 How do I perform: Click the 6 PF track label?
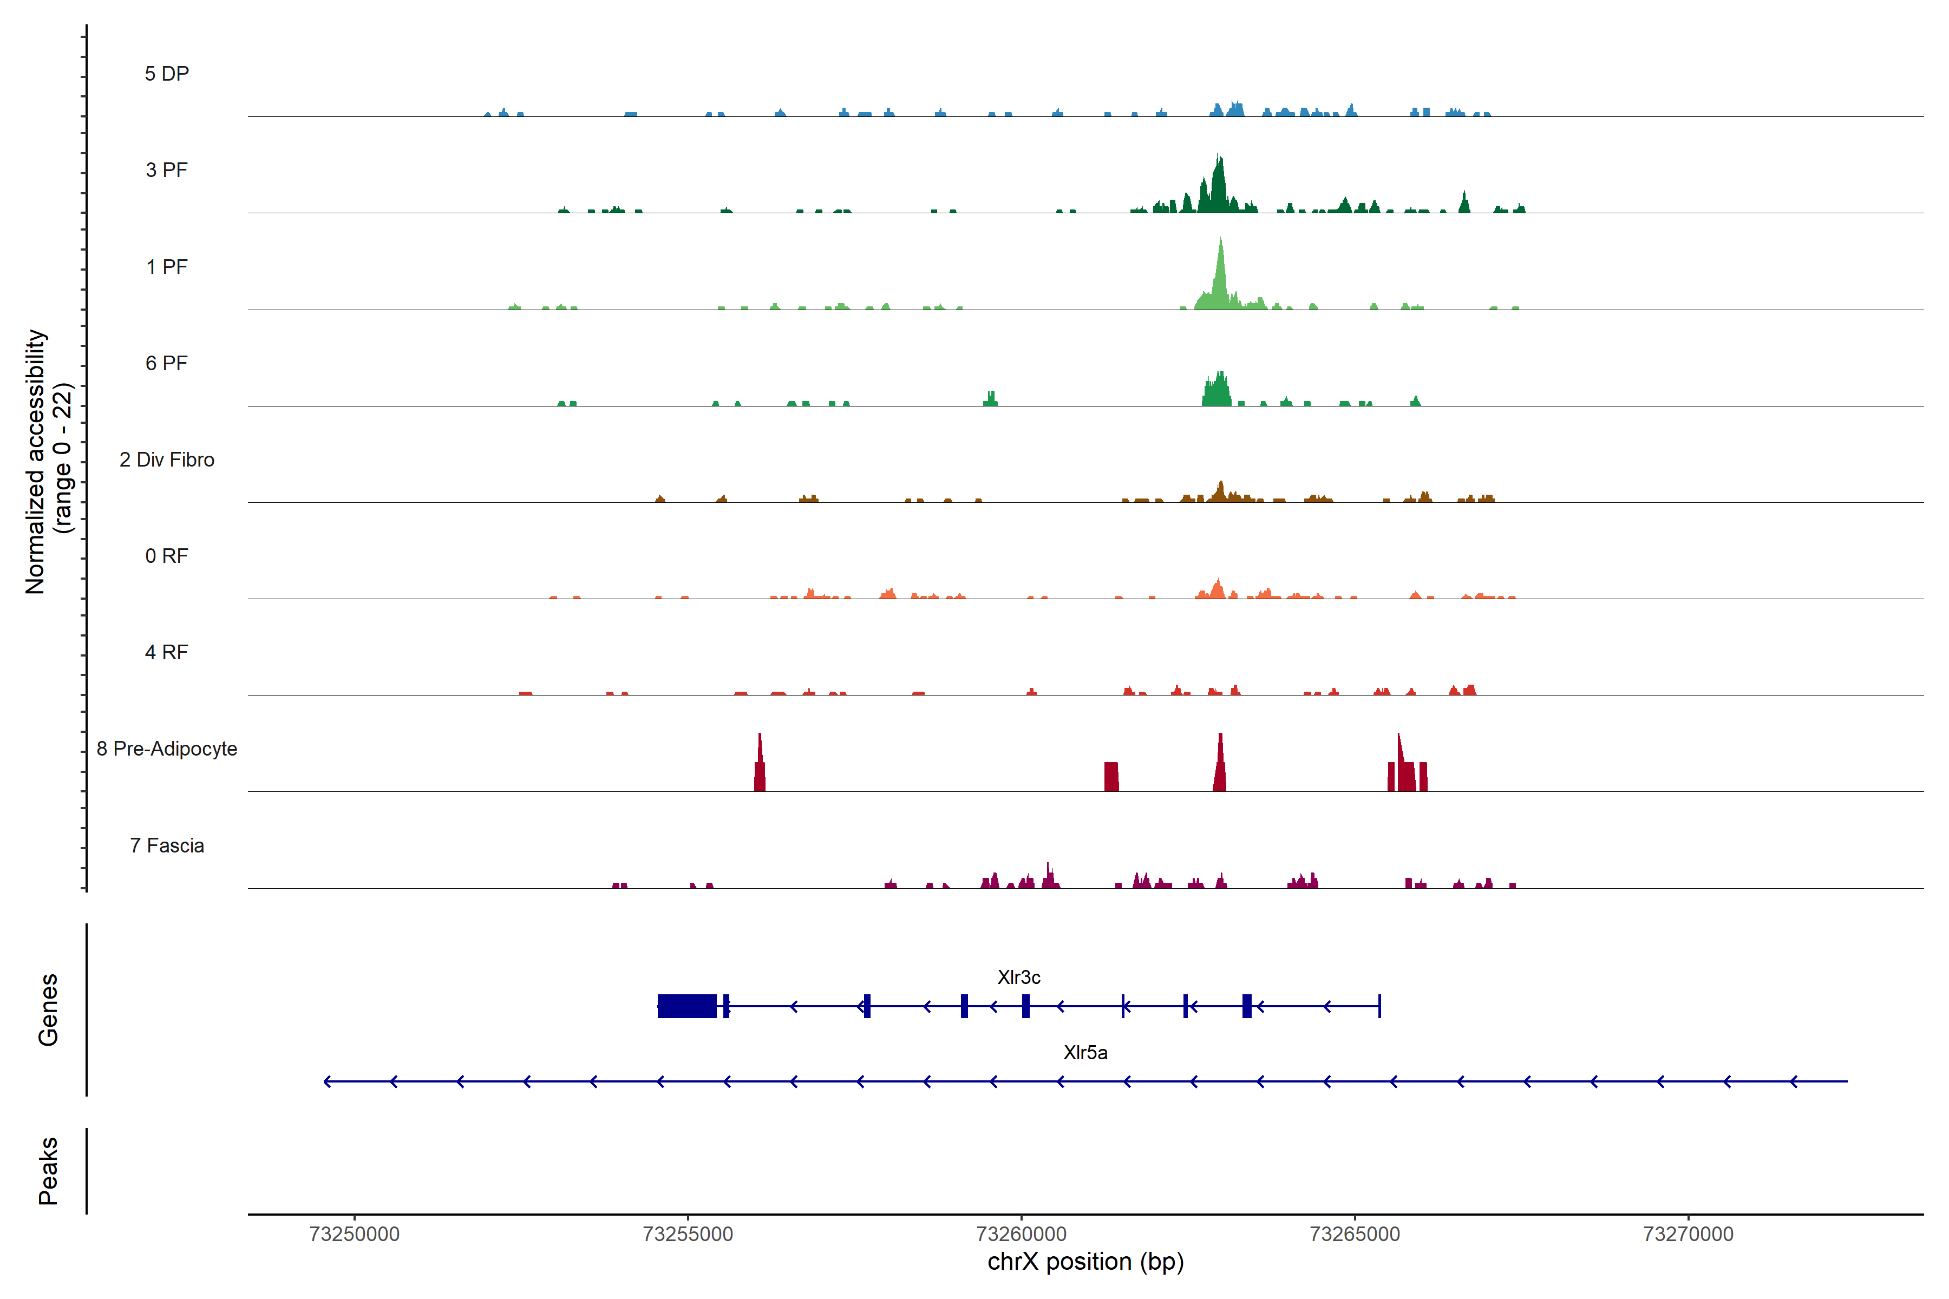(x=167, y=363)
